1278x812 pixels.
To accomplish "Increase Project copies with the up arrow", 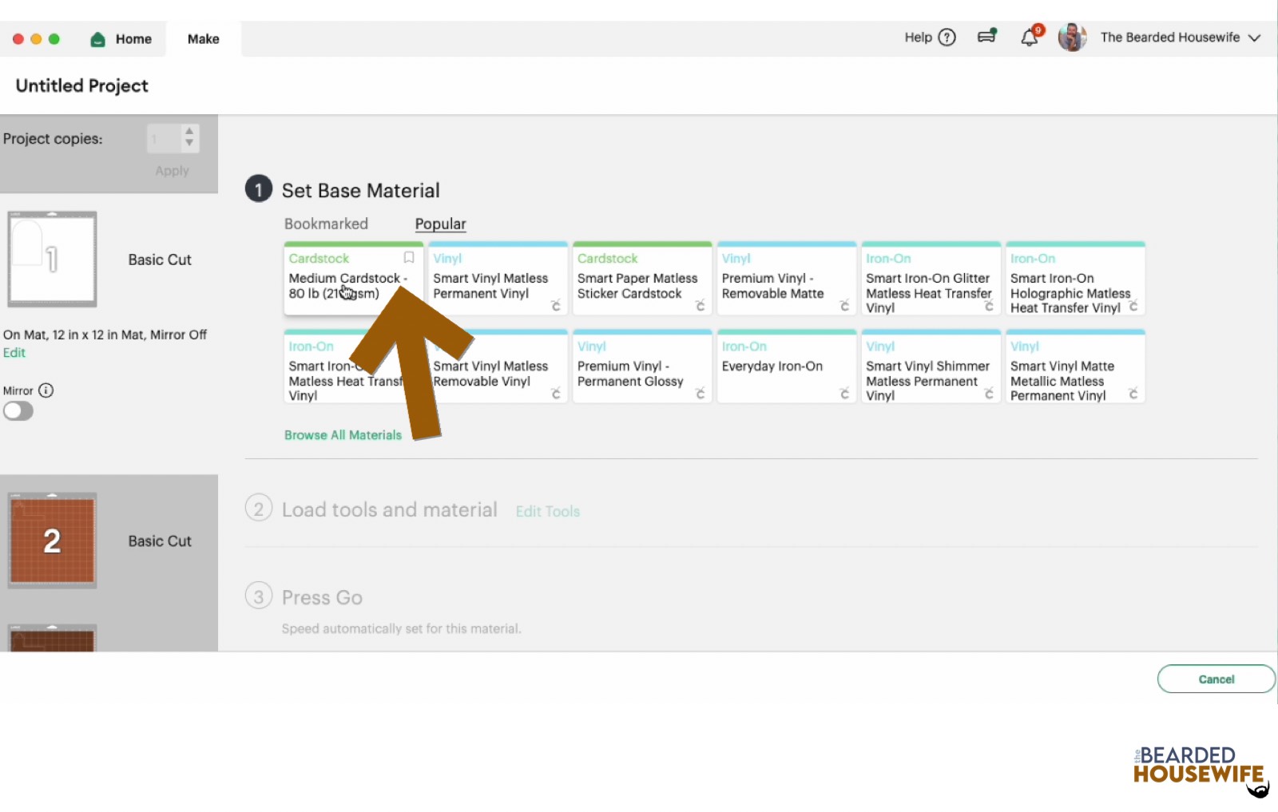I will coord(189,133).
